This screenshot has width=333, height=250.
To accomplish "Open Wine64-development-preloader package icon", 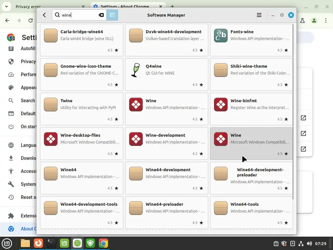I will click(x=221, y=173).
